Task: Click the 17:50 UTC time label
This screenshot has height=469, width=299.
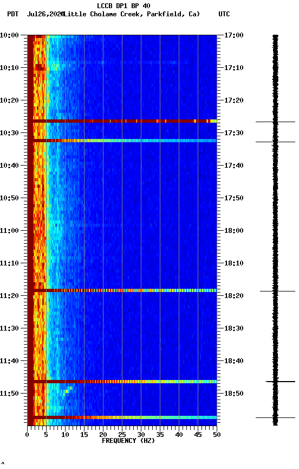Action: click(234, 198)
